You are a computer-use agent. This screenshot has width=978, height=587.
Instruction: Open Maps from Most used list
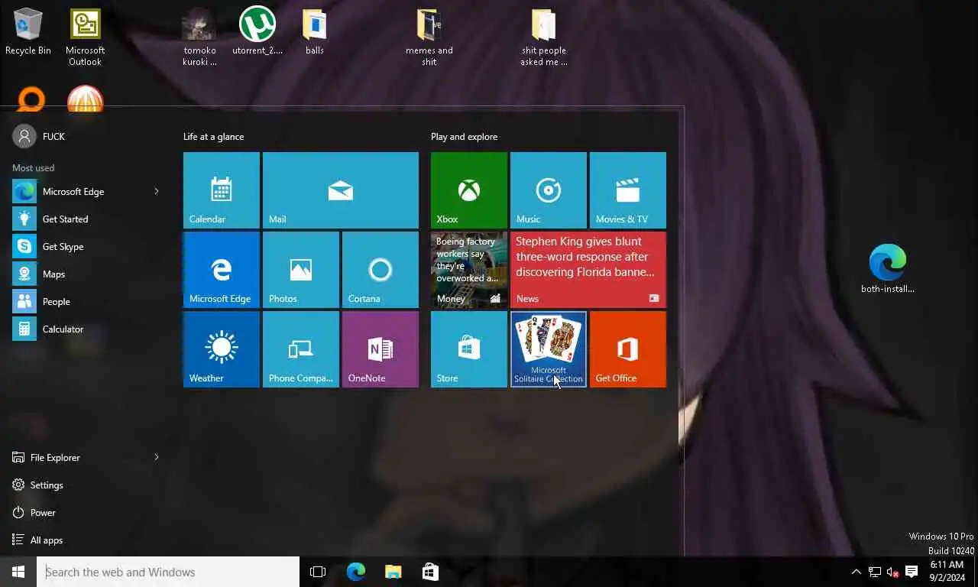86,274
